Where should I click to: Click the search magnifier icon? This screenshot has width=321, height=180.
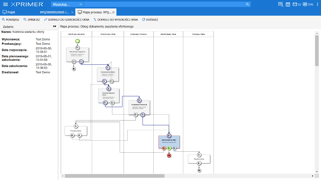point(247,4)
